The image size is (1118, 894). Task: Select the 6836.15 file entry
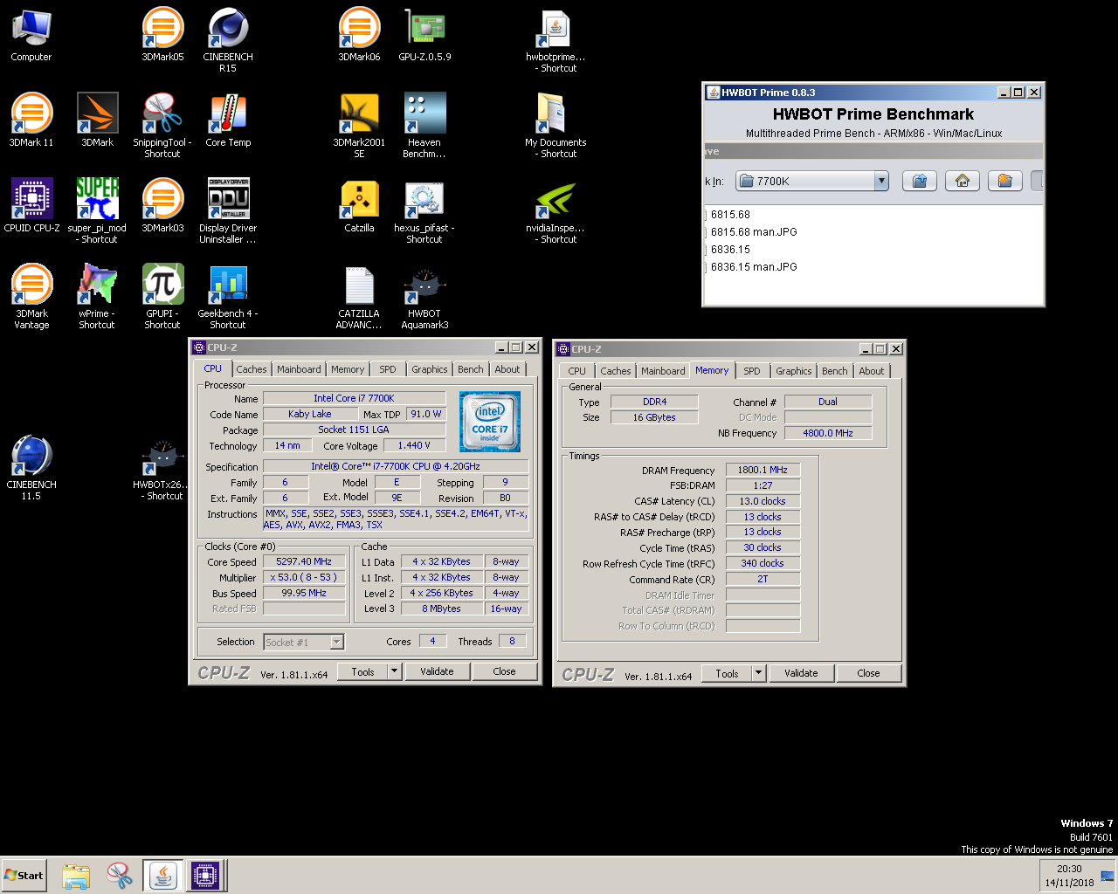[730, 250]
